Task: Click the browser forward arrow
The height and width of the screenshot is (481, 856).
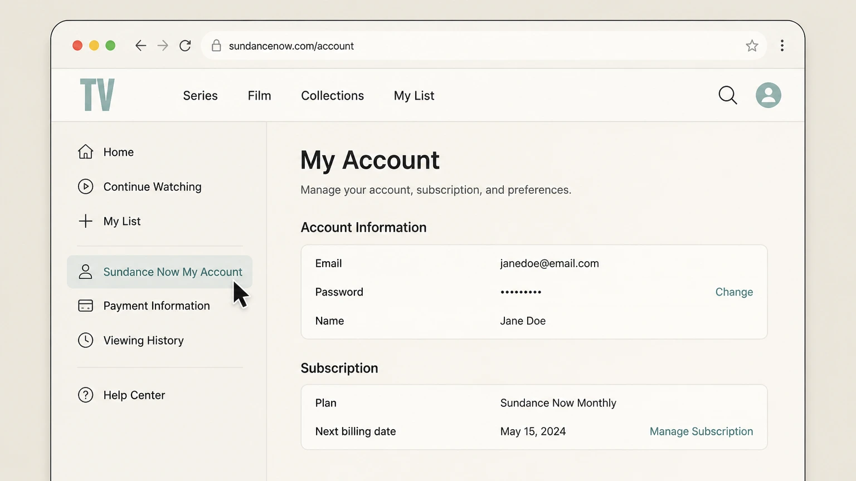Action: coord(163,46)
